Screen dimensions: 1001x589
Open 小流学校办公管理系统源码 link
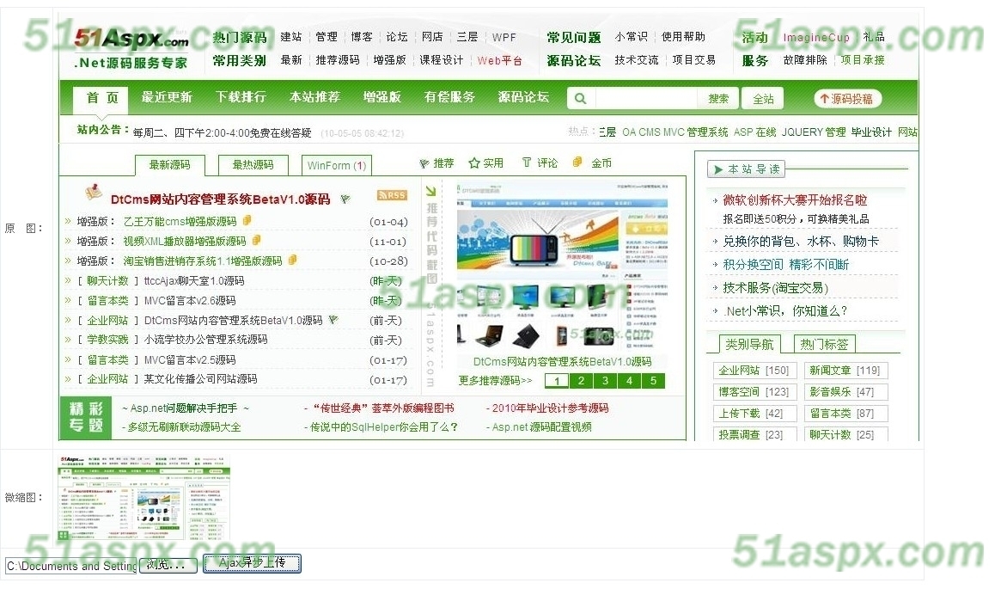205,340
